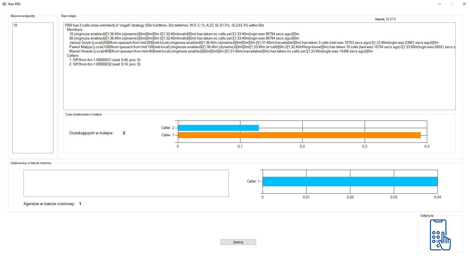
Task: Click the Asterisk 16.27.0 version label
Action: point(385,19)
